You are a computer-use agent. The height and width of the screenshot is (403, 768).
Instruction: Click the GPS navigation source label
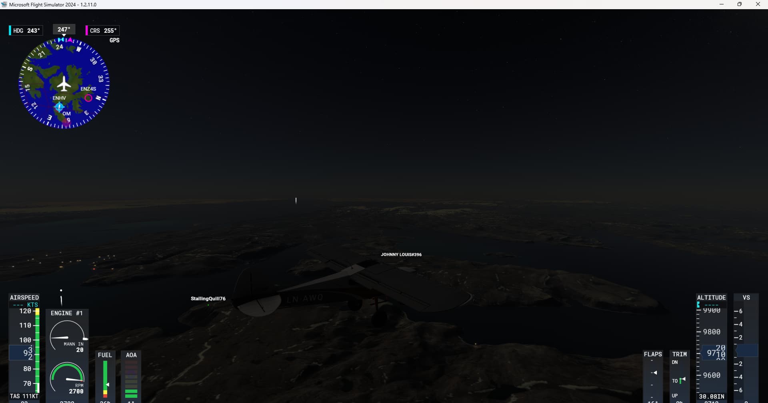[x=114, y=40]
